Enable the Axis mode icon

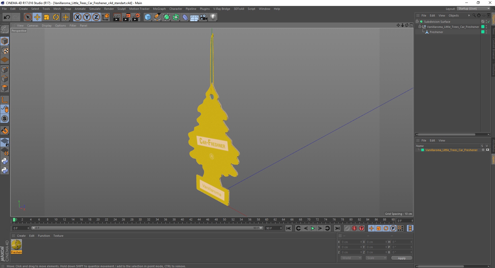pyautogui.click(x=5, y=100)
